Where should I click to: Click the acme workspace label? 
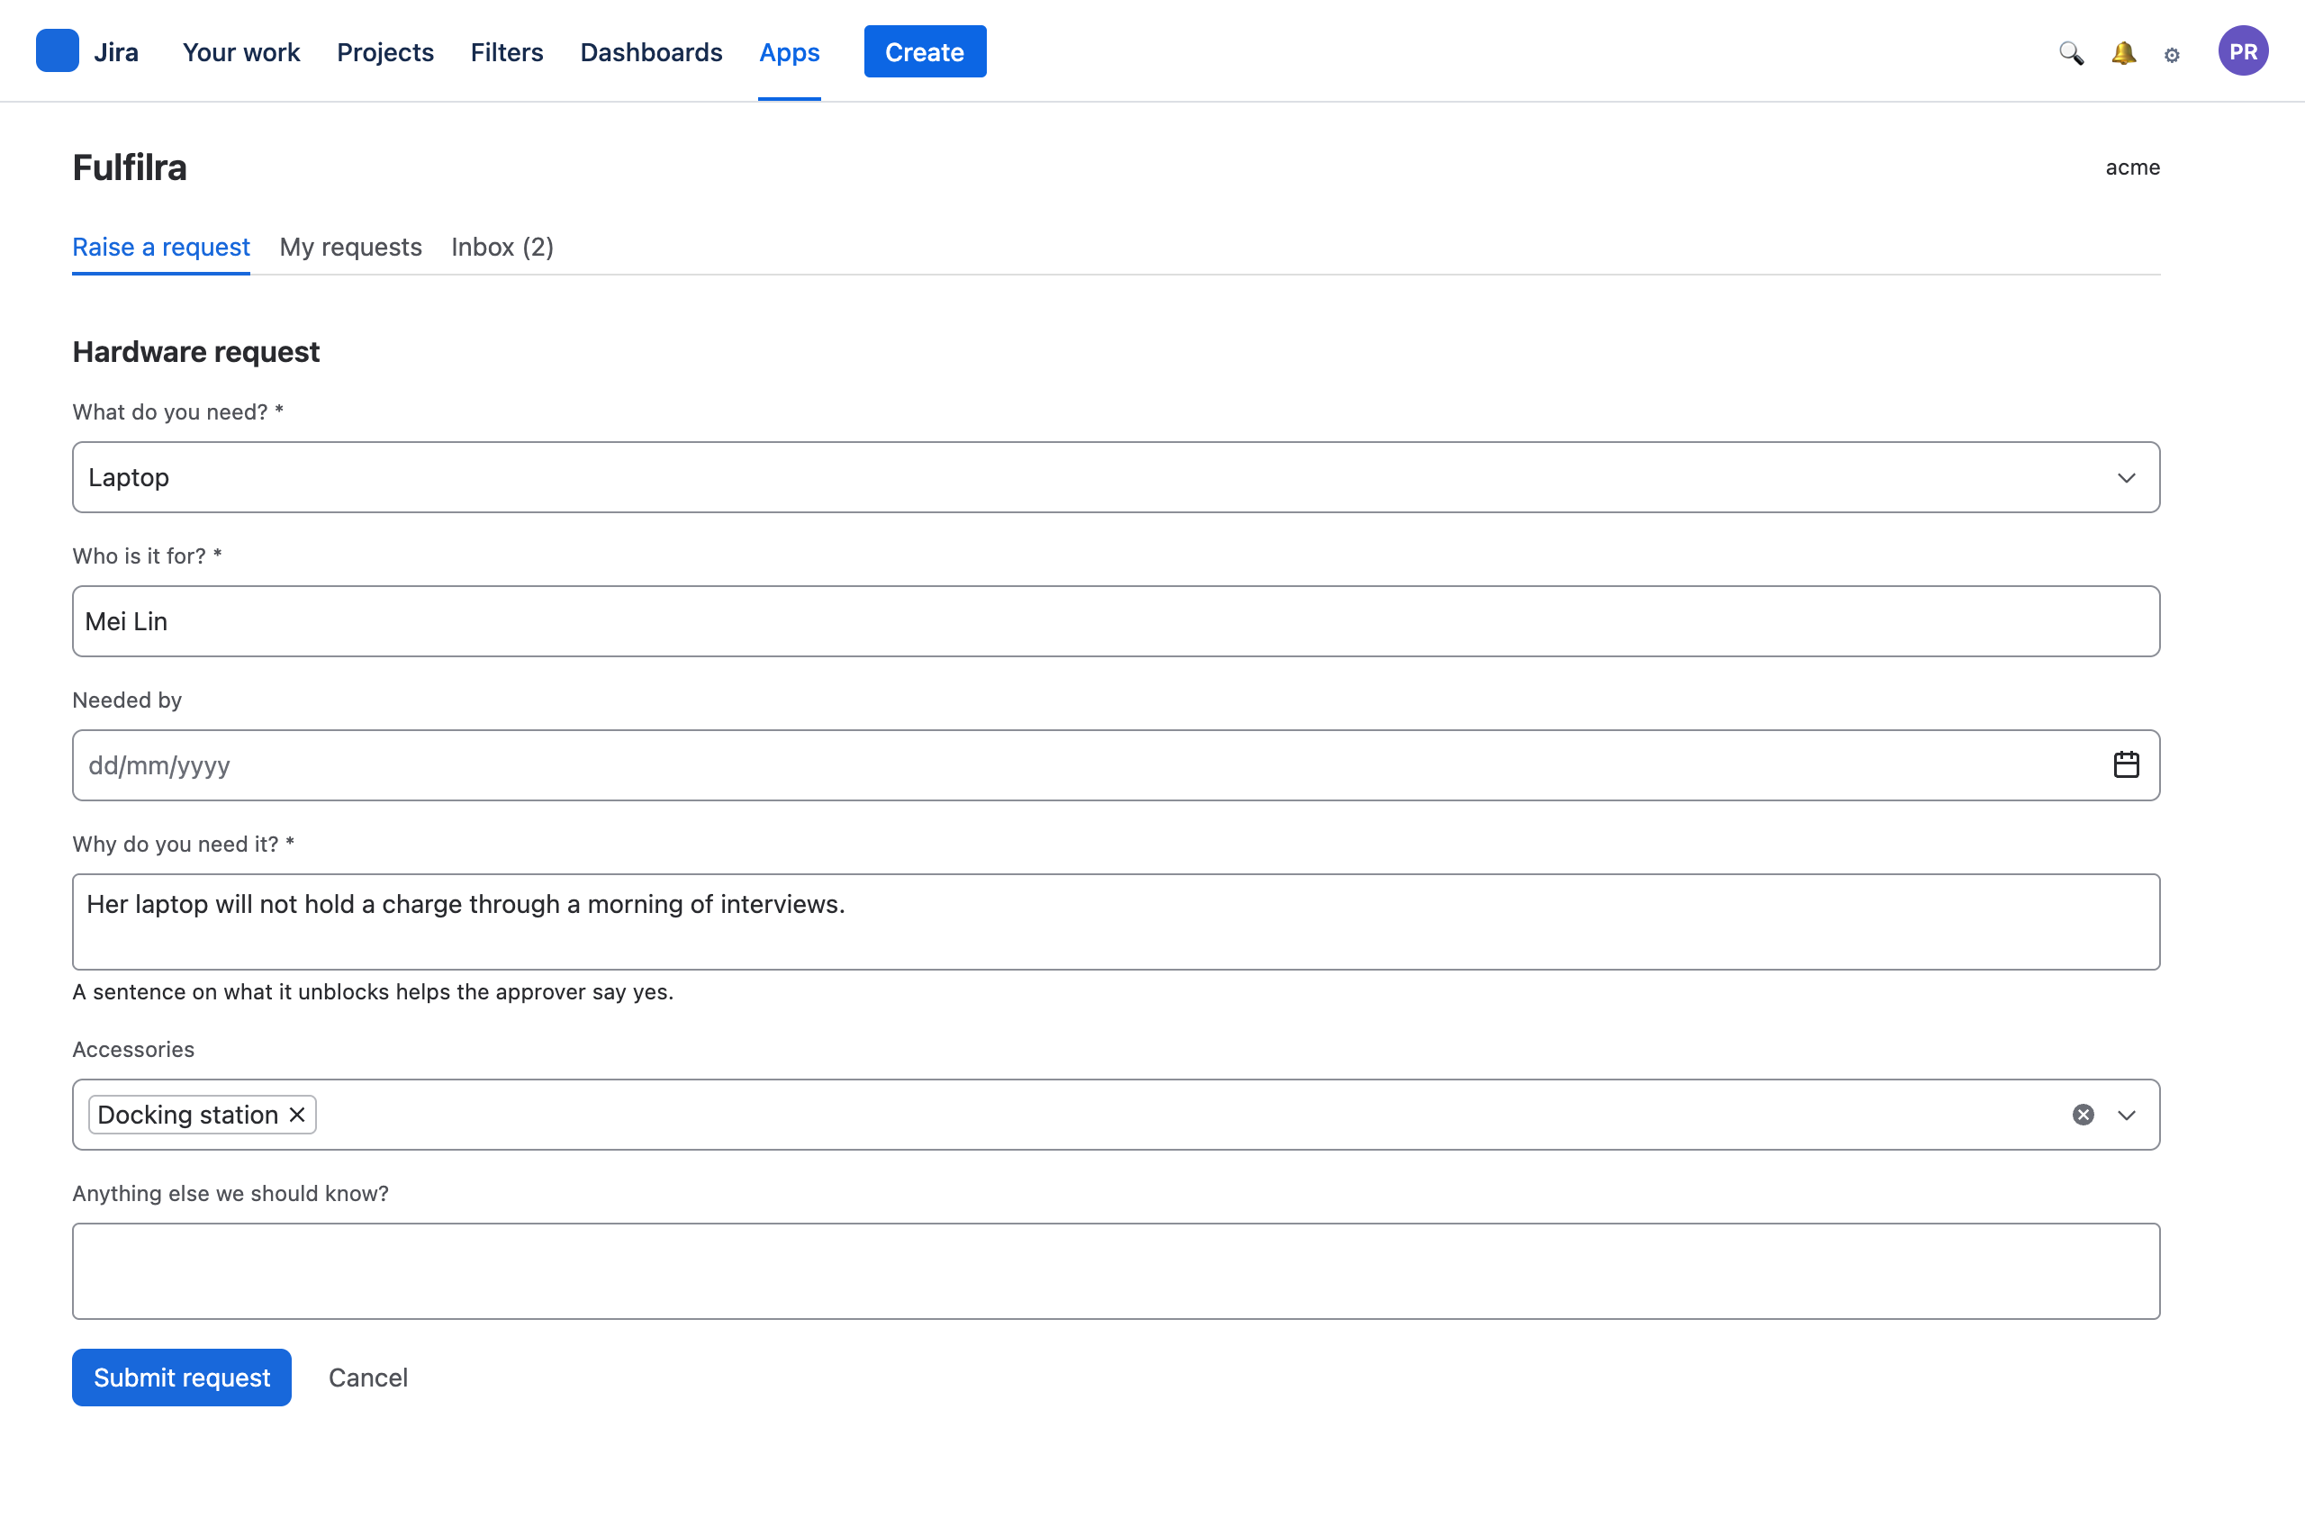[2133, 167]
